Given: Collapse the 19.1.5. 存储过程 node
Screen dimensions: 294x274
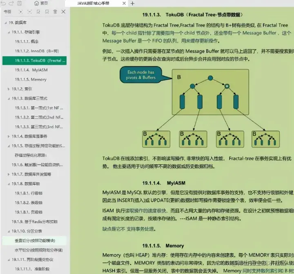Looking at the screenshot, I should [9, 146].
